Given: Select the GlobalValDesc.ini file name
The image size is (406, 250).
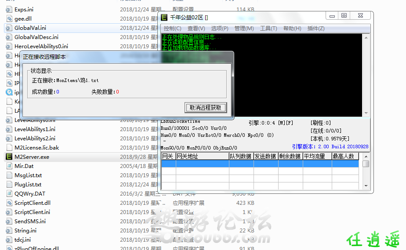Looking at the screenshot, I should [36, 37].
